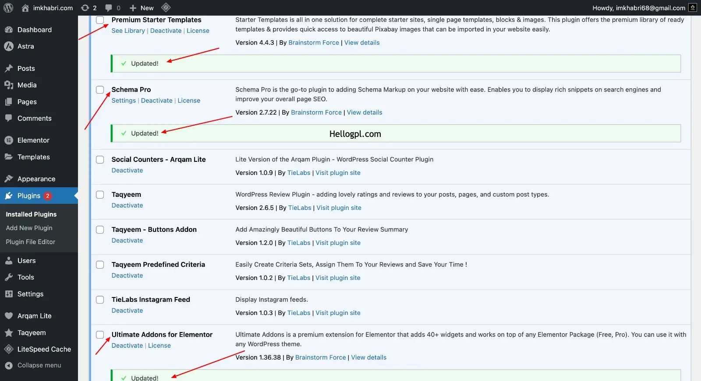Viewport: 701px width, 381px height.
Task: Click the plus icon beside New
Action: point(133,8)
